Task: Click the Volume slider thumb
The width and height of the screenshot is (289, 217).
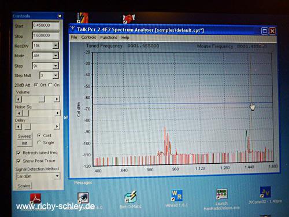Action: (42, 99)
